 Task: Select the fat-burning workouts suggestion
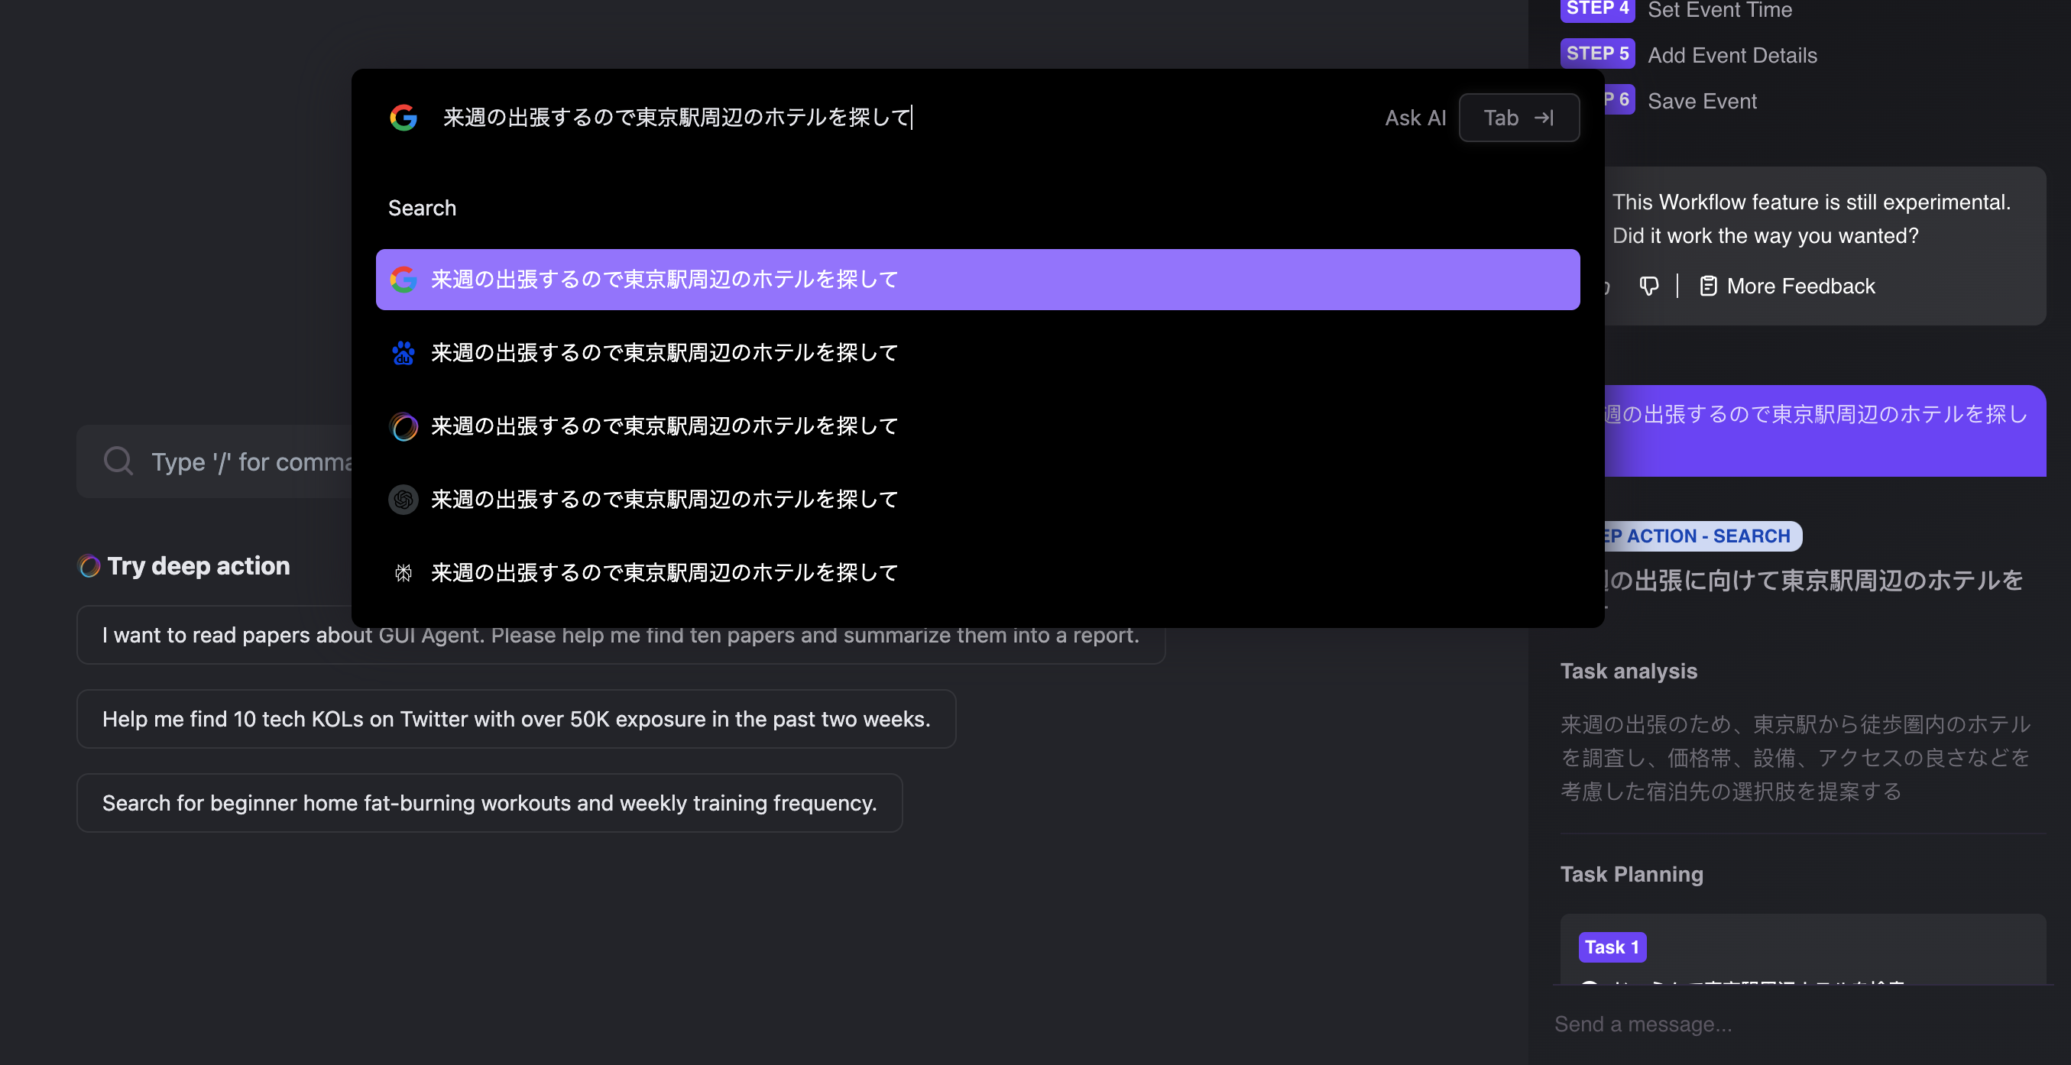tap(490, 803)
